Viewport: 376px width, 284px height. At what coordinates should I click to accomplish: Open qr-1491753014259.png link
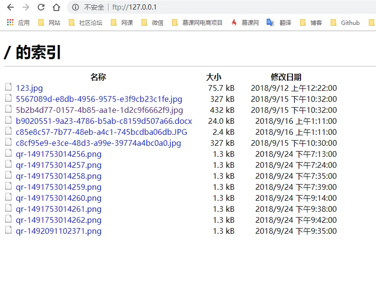tap(58, 187)
